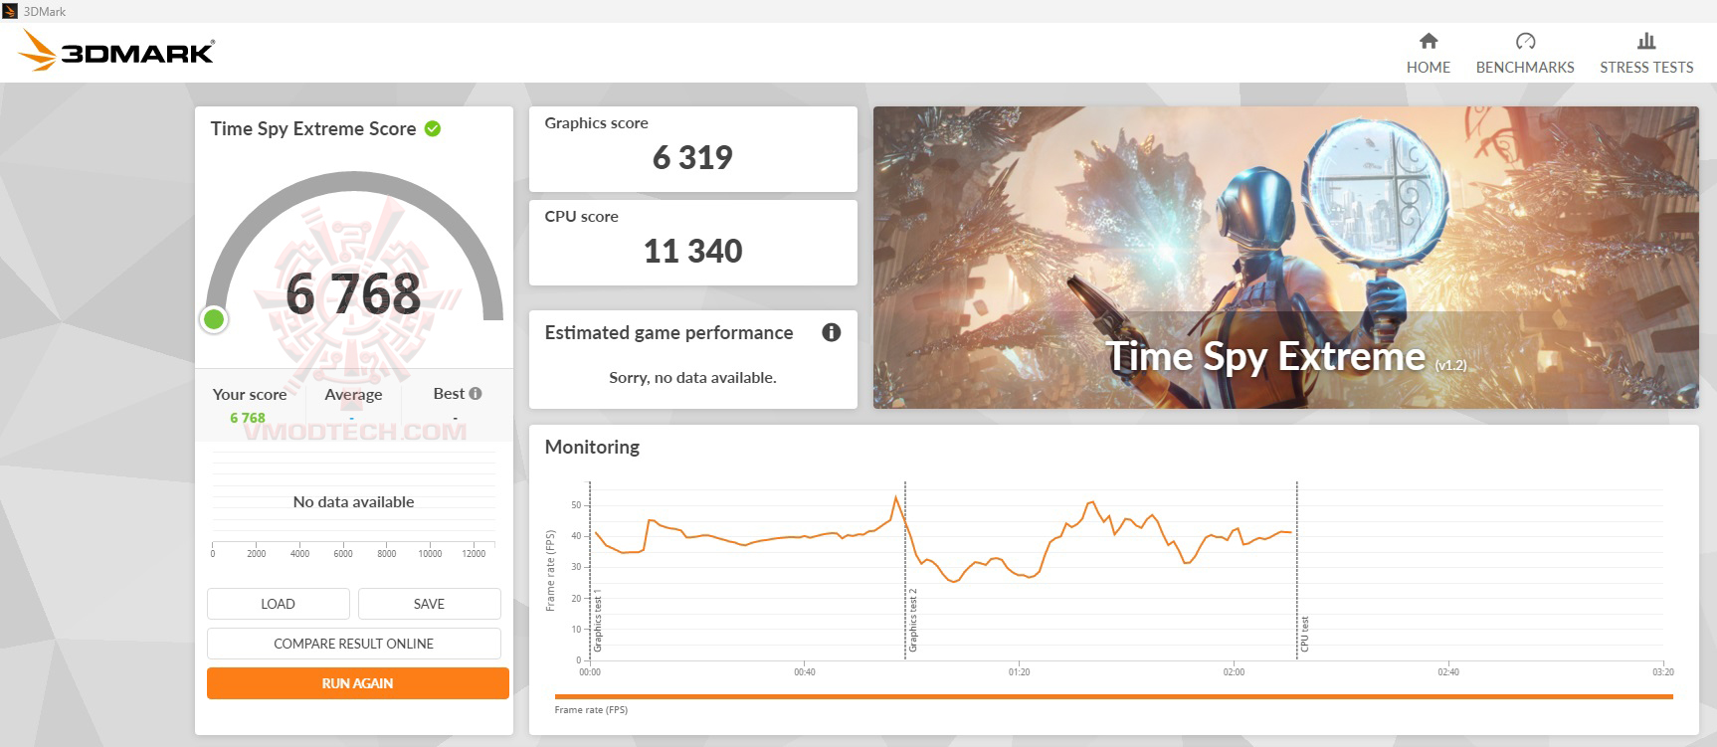The width and height of the screenshot is (1717, 747).
Task: Click the green validation check icon
Action: [x=433, y=128]
